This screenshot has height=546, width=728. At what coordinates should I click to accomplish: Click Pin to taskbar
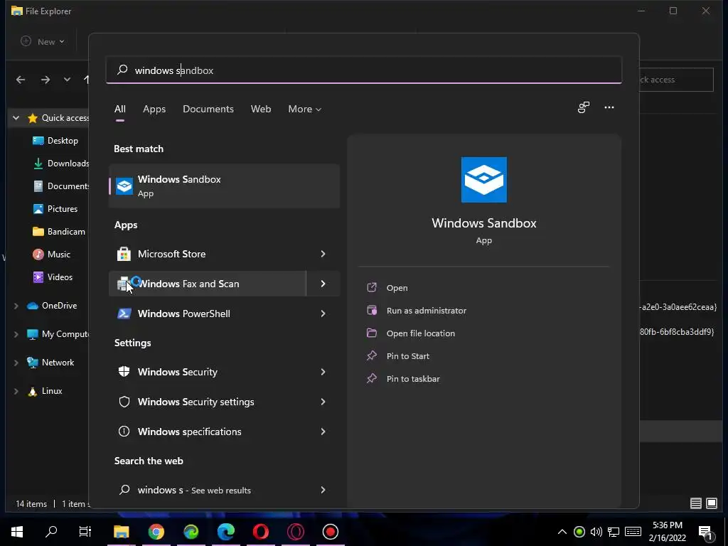click(413, 379)
